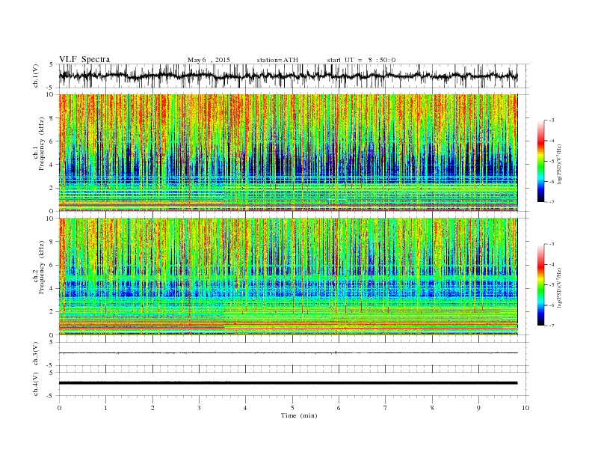Click the "-3" label on ch.1 colorbar
The width and height of the screenshot is (592, 458).
pos(552,120)
